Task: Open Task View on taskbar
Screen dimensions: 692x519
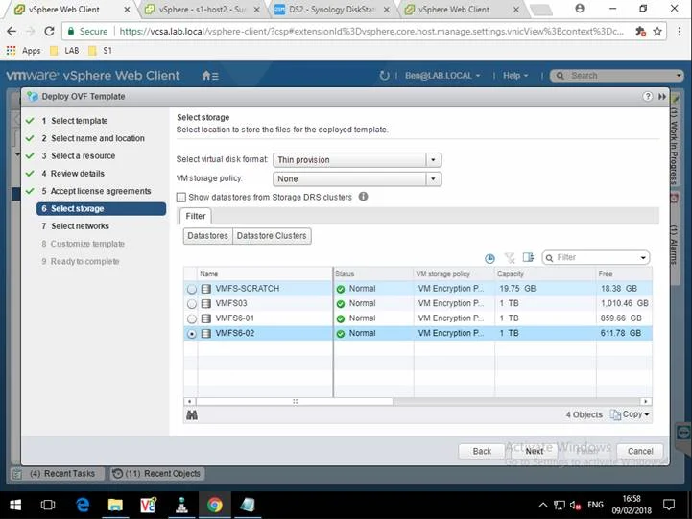Action: [x=48, y=505]
